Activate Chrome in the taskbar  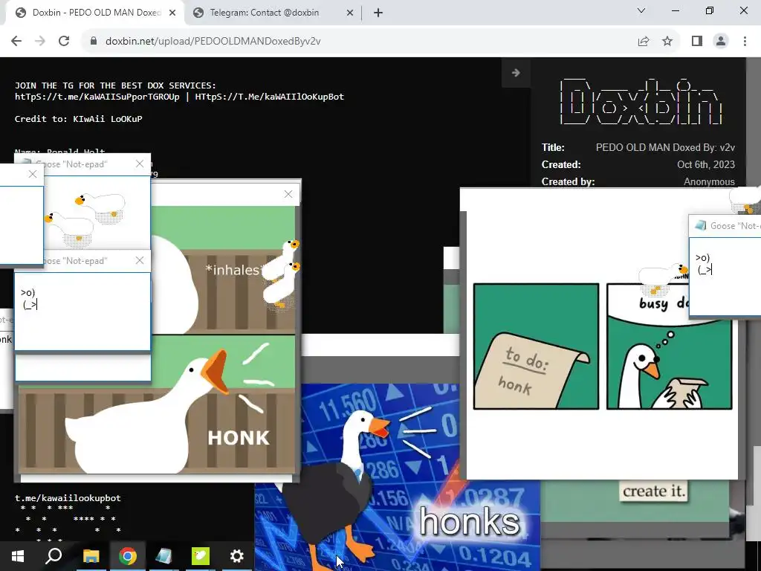(127, 556)
